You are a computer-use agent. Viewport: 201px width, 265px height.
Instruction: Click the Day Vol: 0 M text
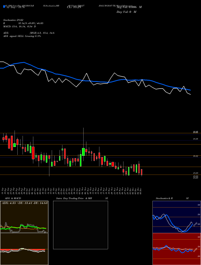click(126, 12)
